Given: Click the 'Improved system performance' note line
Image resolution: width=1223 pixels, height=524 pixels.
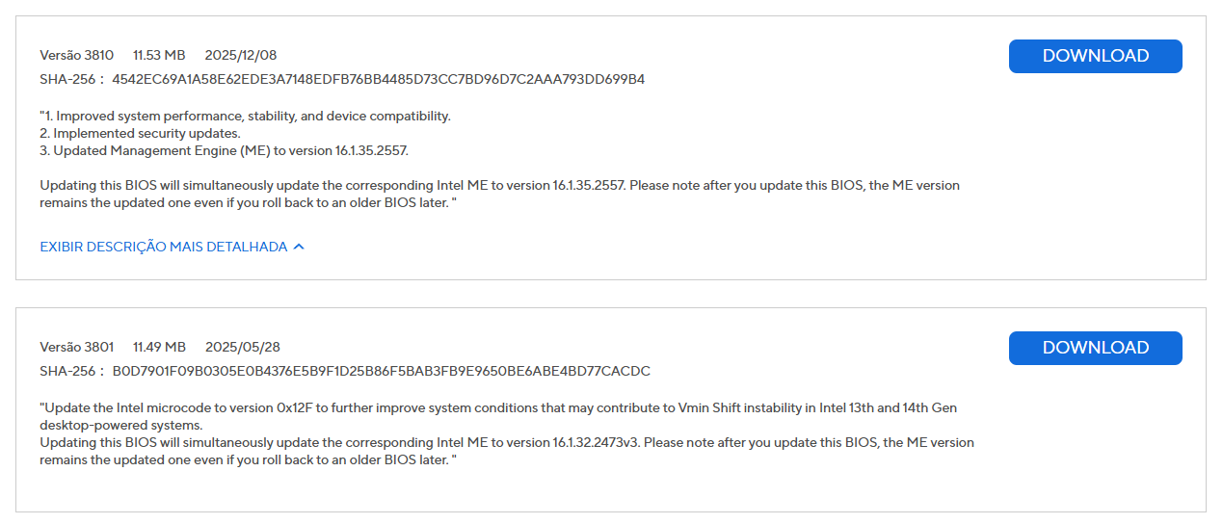Looking at the screenshot, I should pos(245,116).
